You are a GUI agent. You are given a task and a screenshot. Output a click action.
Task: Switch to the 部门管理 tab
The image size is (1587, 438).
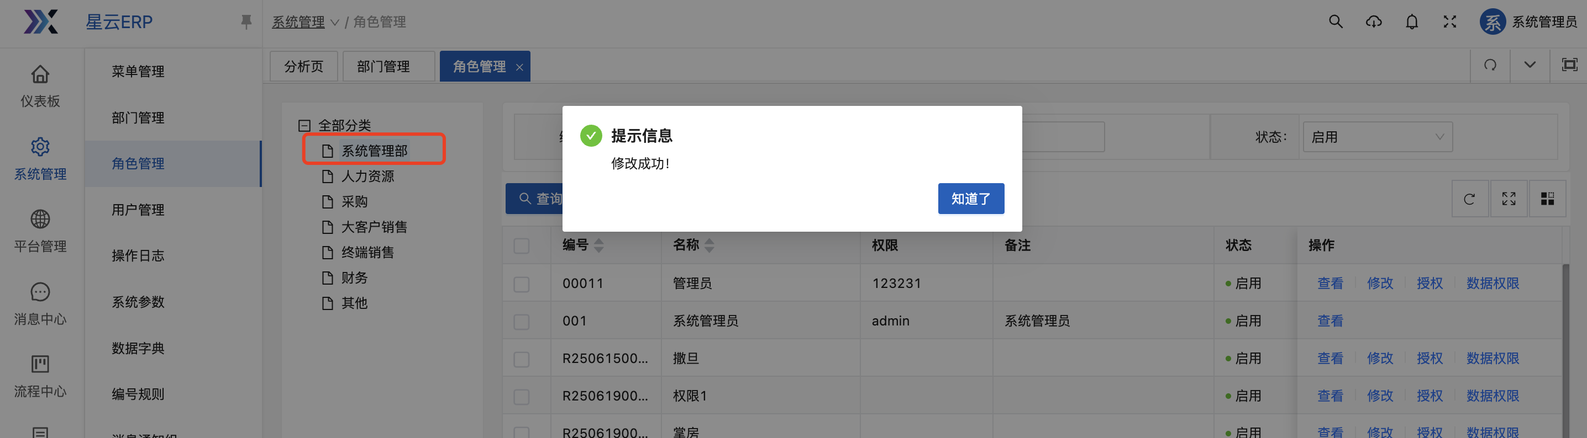tap(383, 66)
